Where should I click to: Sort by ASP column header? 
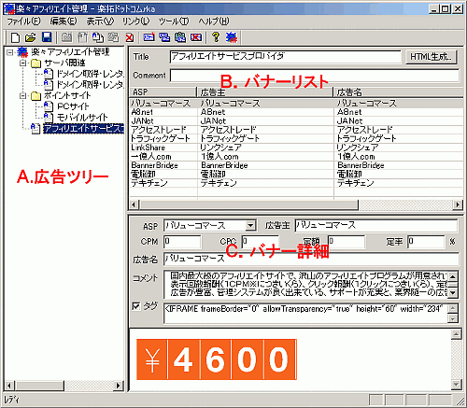(163, 92)
